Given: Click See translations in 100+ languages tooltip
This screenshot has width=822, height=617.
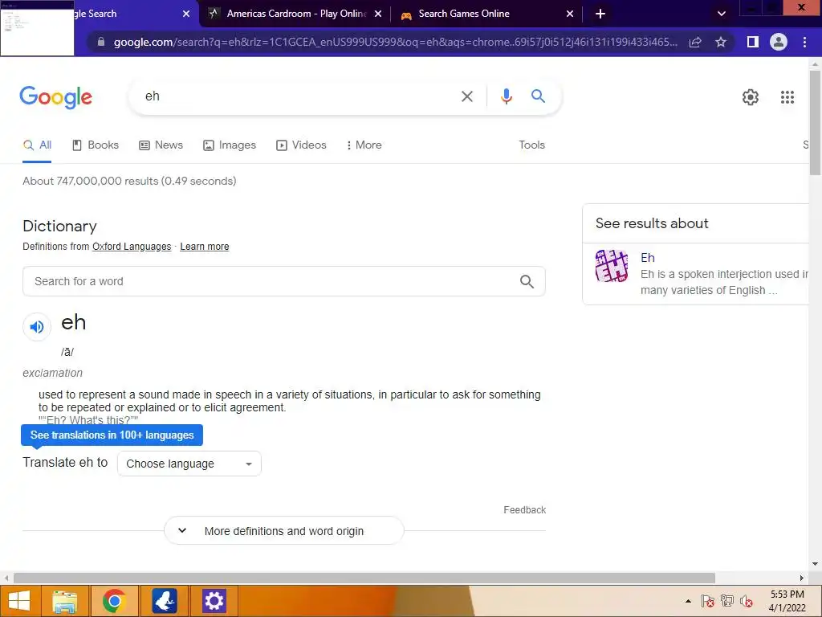Looking at the screenshot, I should point(112,435).
